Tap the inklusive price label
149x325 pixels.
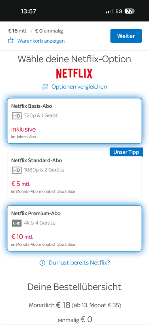pyautogui.click(x=23, y=130)
